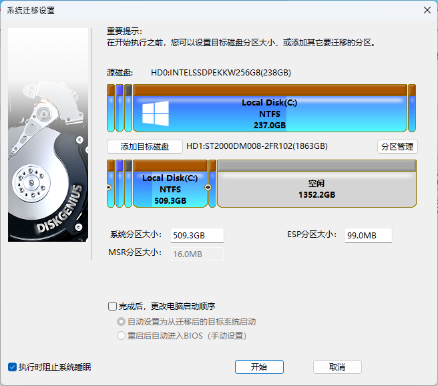Click the 空闲 1352.2GB free space block
This screenshot has height=386, width=438.
316,188
